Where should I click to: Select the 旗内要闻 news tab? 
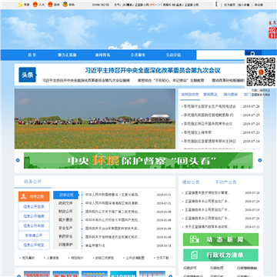point(231,95)
